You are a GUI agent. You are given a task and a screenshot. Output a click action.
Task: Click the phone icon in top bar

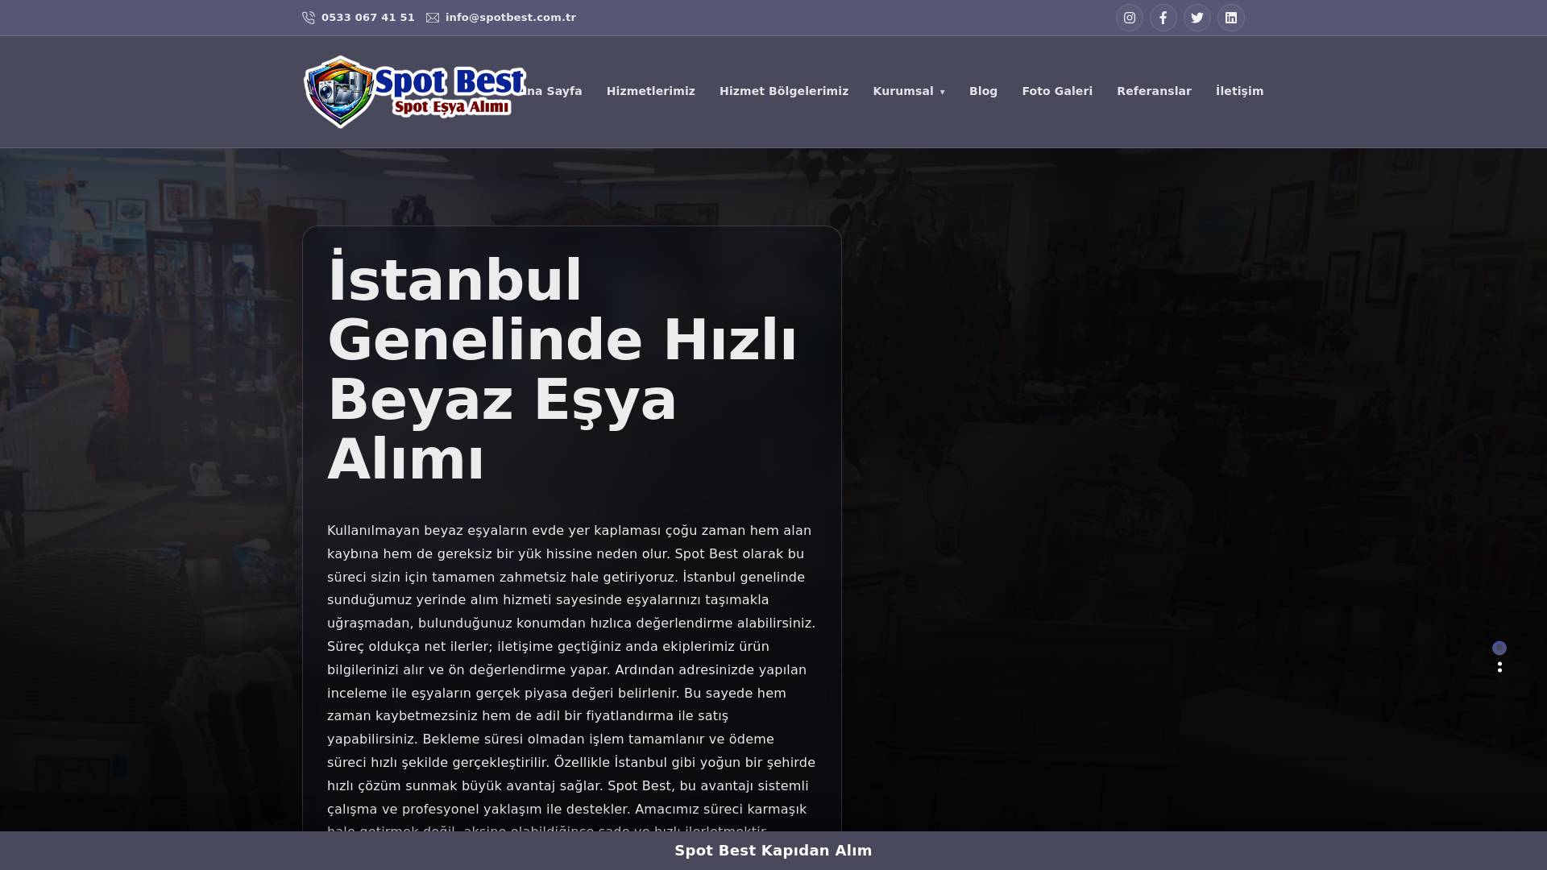point(309,18)
